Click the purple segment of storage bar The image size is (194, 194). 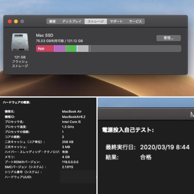point(60,48)
